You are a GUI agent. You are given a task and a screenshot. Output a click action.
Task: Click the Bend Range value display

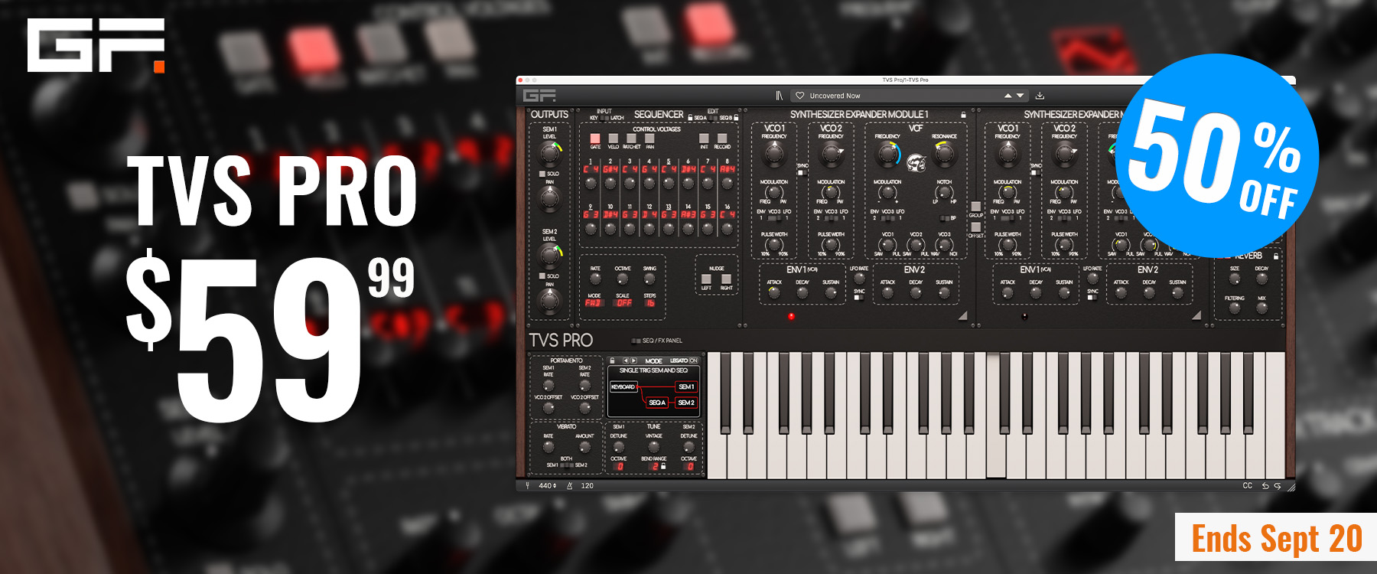[653, 466]
